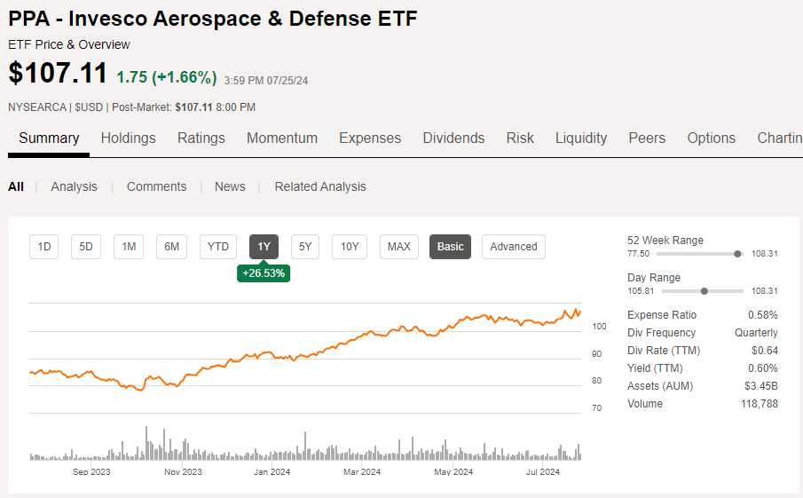Filter the feed by Analysis
The image size is (803, 498).
75,186
